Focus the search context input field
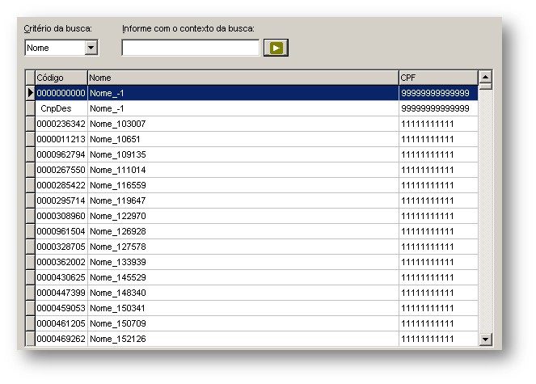This screenshot has height=384, width=536. tap(191, 48)
